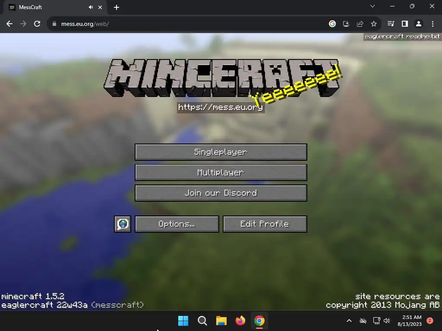This screenshot has width=442, height=331.
Task: Open Windows taskbar search
Action: pyautogui.click(x=202, y=321)
